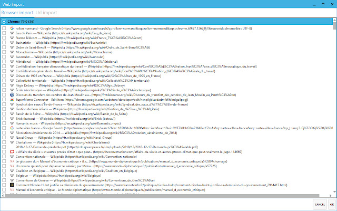Tick checkbox for 2018-12-17-Demande-préalable.pdf
This screenshot has width=337, height=211.
(x=4, y=147)
